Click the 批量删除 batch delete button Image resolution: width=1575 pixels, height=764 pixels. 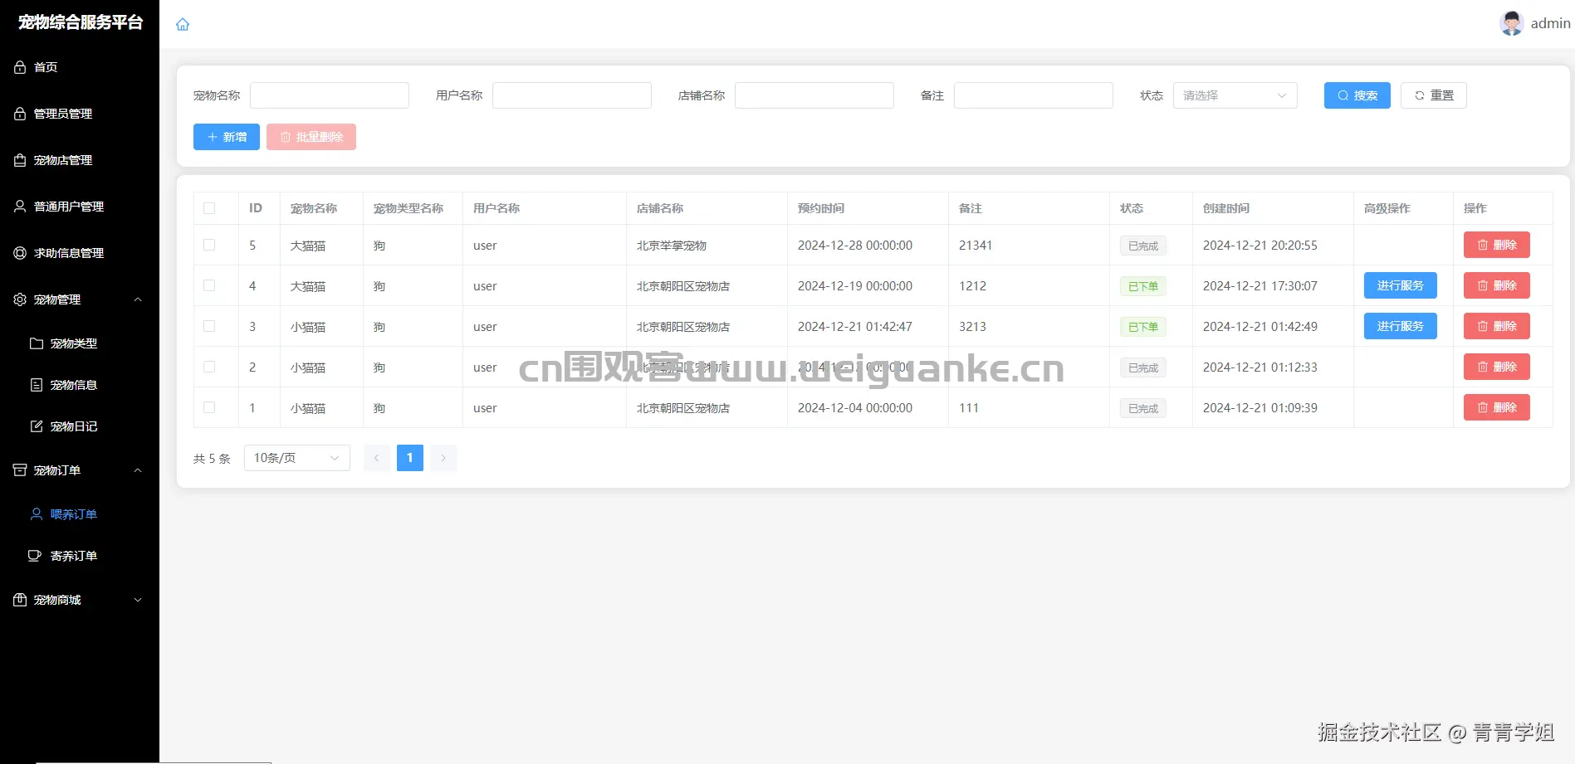tap(311, 137)
